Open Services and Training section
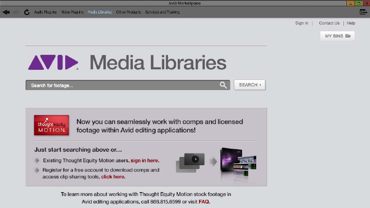 [x=162, y=12]
